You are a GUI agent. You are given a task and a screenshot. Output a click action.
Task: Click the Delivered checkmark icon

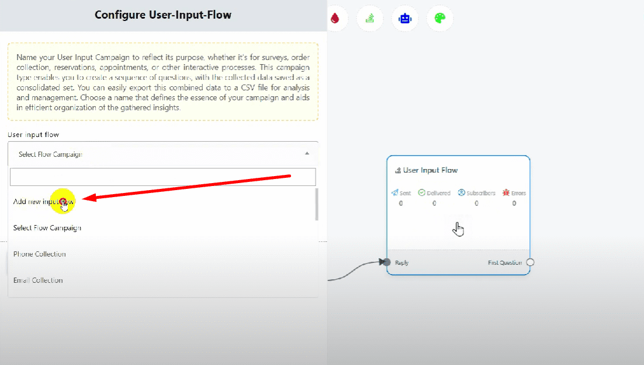(x=421, y=192)
